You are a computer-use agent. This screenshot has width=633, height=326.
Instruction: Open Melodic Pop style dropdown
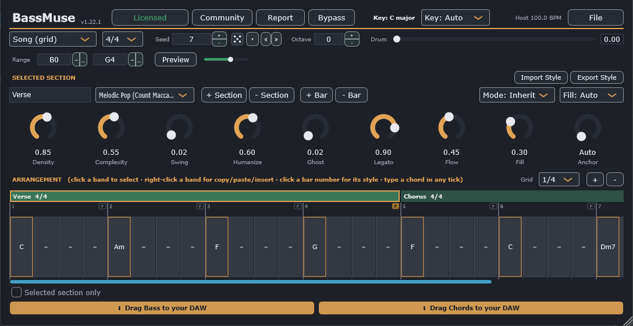click(x=145, y=95)
